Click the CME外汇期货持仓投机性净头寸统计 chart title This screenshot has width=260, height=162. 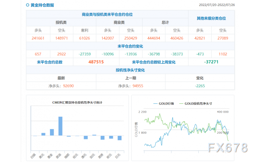[77, 102]
